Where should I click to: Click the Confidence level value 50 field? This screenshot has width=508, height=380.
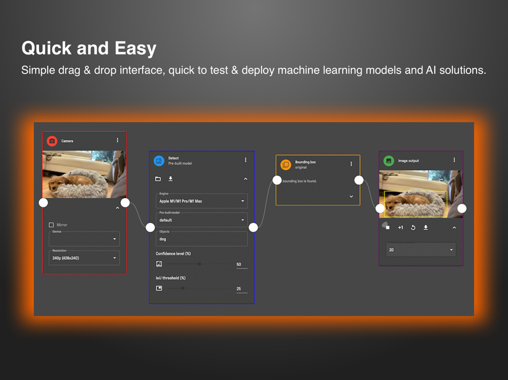click(x=242, y=264)
